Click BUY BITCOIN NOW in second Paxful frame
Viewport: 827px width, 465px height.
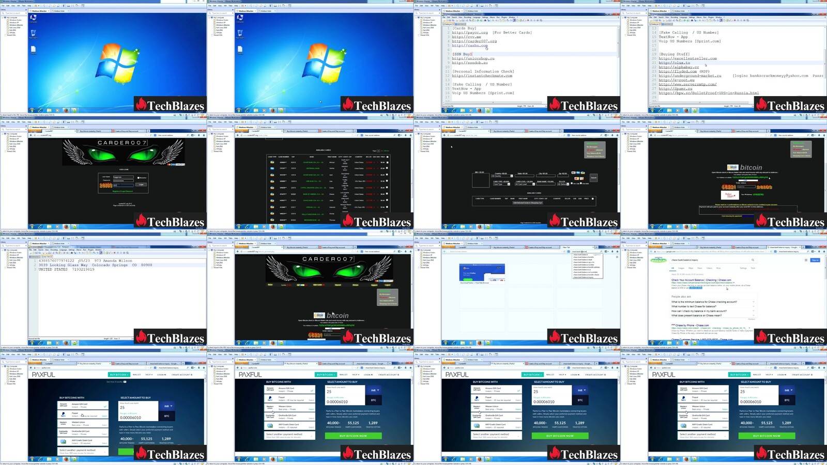coord(353,436)
